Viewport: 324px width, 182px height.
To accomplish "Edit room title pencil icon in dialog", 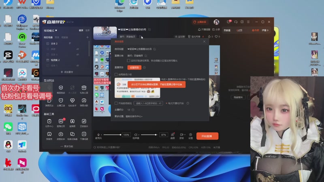I will click(155, 49).
